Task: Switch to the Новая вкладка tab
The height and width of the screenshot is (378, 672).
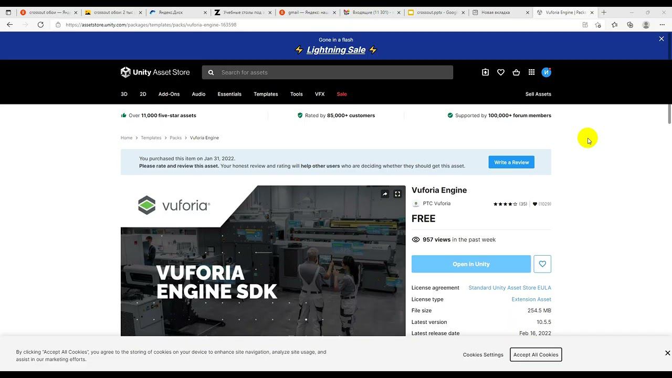Action: pyautogui.click(x=501, y=12)
